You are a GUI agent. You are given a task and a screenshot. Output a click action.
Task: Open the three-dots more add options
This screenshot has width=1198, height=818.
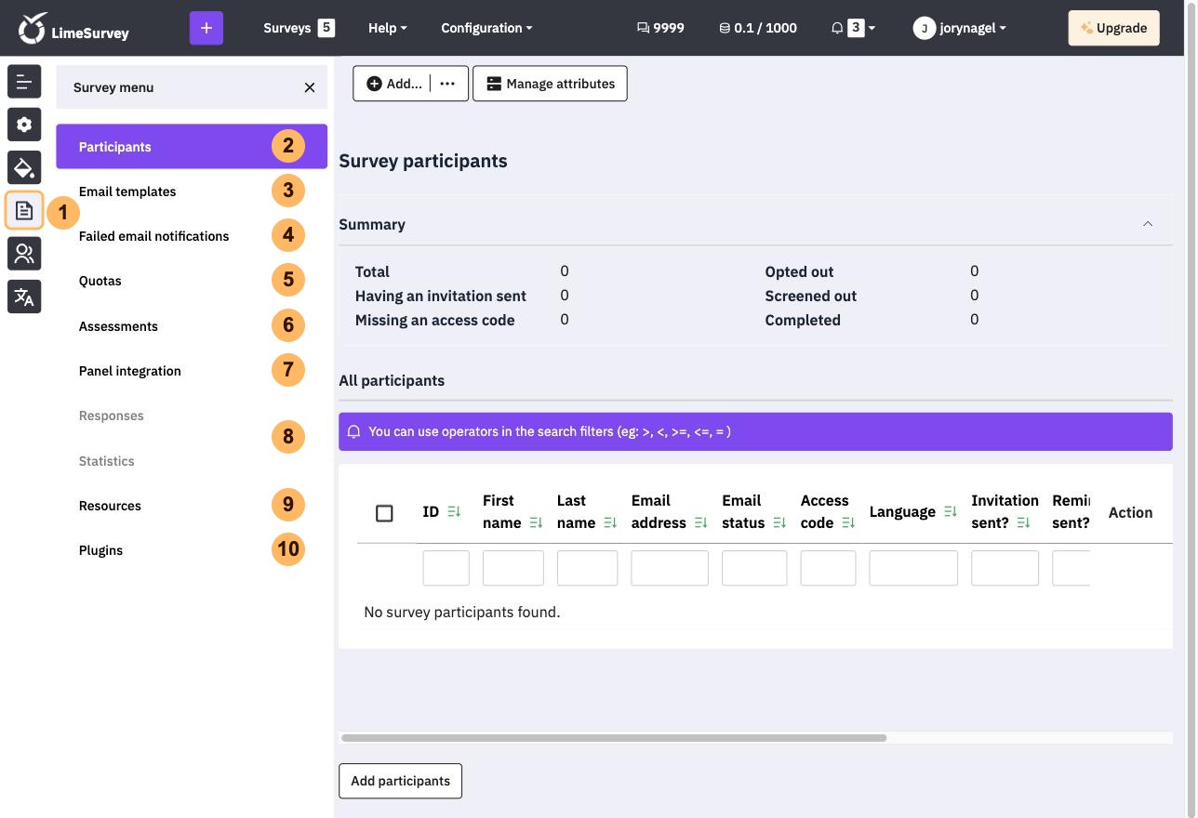[447, 84]
